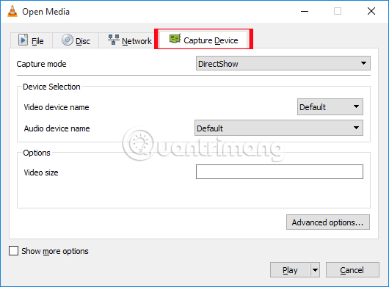Select the Capture Device tab
The height and width of the screenshot is (287, 389).
(x=203, y=40)
